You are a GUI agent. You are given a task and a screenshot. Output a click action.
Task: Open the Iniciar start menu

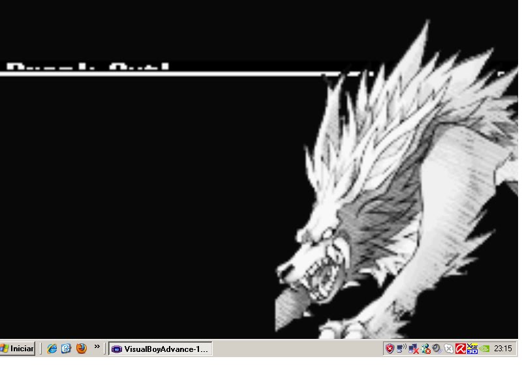tap(18, 349)
